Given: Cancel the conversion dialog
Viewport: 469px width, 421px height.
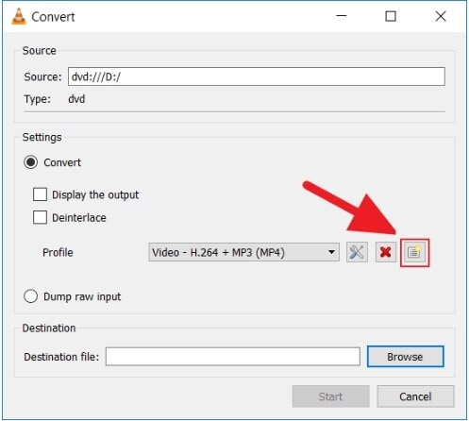Looking at the screenshot, I should pos(415,396).
